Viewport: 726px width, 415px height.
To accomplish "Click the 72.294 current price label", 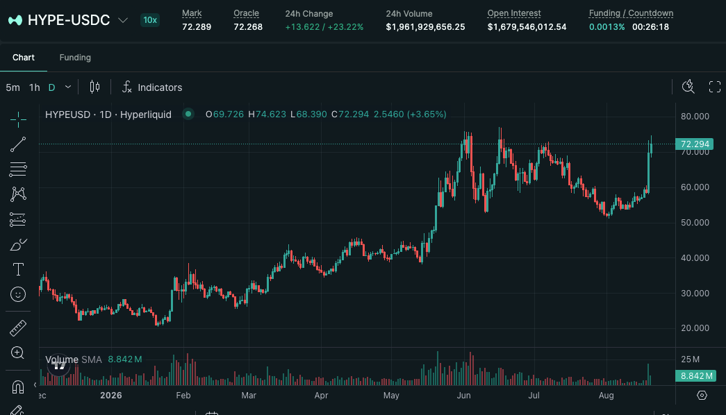I will pyautogui.click(x=695, y=144).
